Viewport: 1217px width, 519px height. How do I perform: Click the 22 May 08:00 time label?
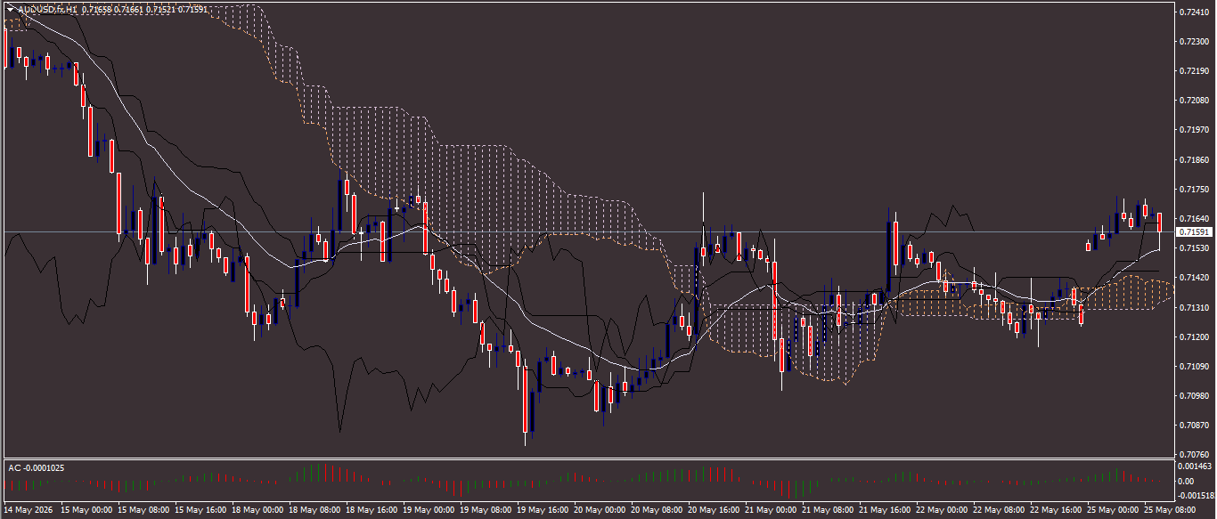999,511
